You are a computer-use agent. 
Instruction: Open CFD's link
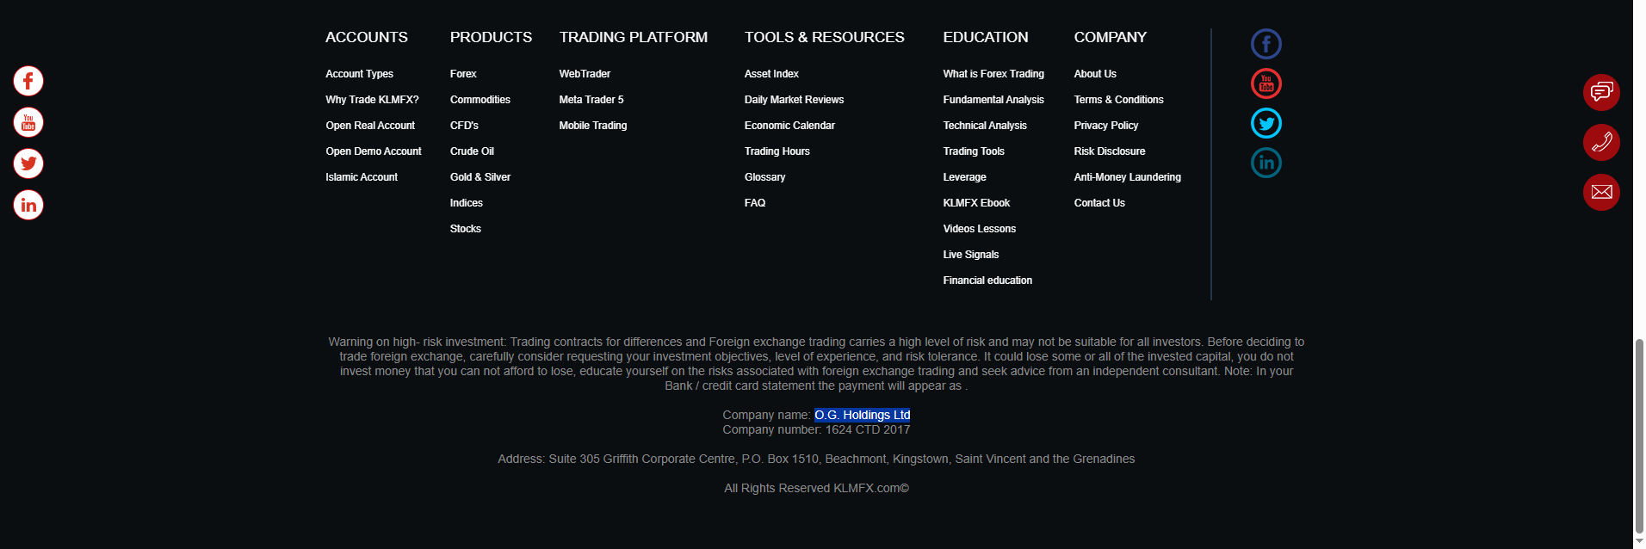[464, 126]
